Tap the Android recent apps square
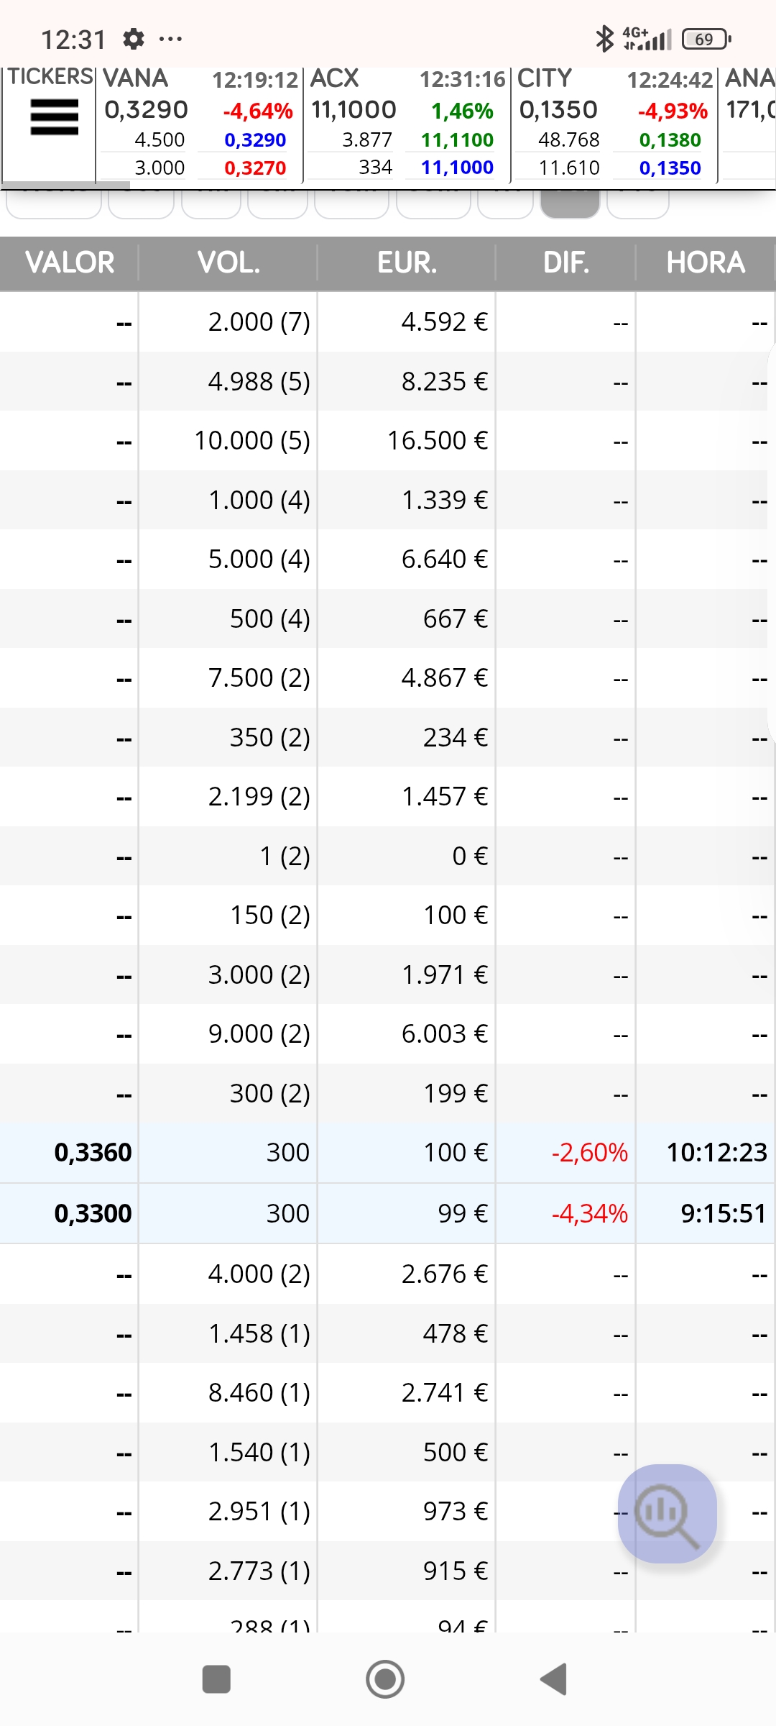Screen dimensions: 776x1726 click(x=216, y=1679)
